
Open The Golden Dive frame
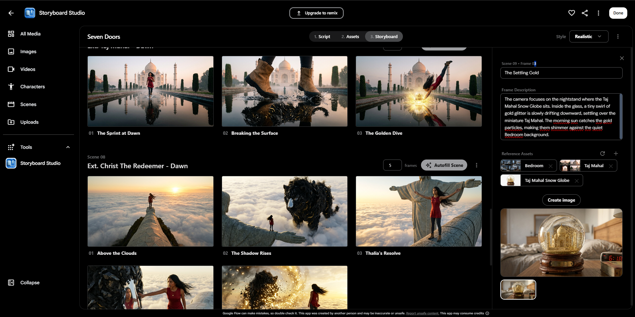coord(419,91)
